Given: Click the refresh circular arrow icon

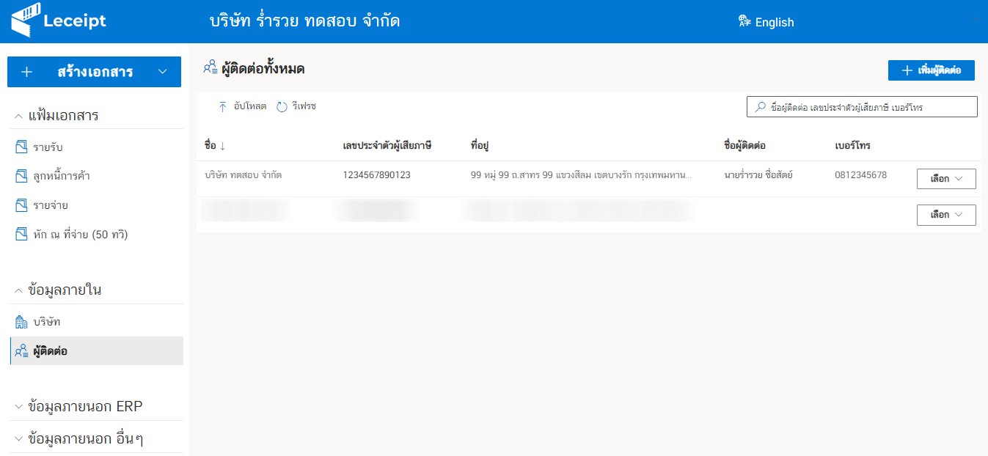Looking at the screenshot, I should (x=282, y=107).
